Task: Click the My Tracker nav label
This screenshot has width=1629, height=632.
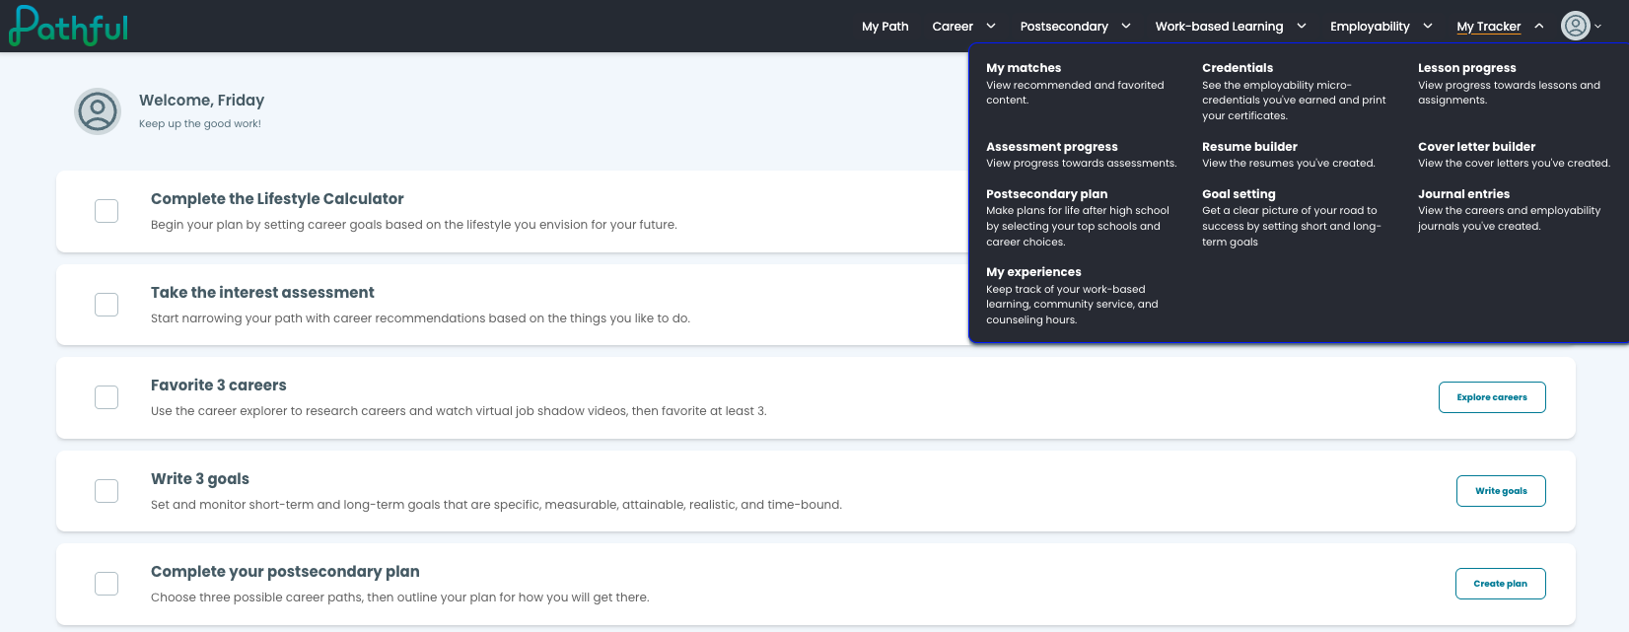Action: [1489, 27]
